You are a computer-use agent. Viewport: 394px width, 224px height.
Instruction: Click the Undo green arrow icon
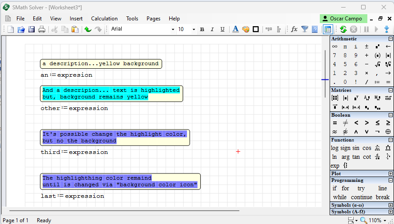[x=88, y=29]
